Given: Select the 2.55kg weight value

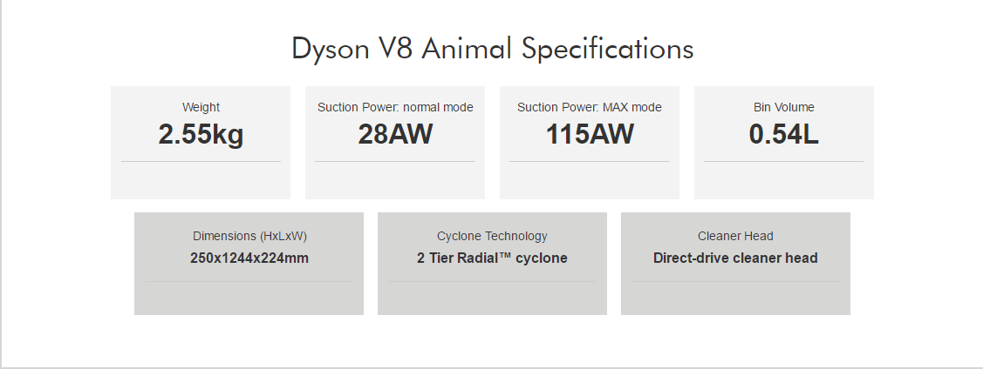Looking at the screenshot, I should pos(201,134).
